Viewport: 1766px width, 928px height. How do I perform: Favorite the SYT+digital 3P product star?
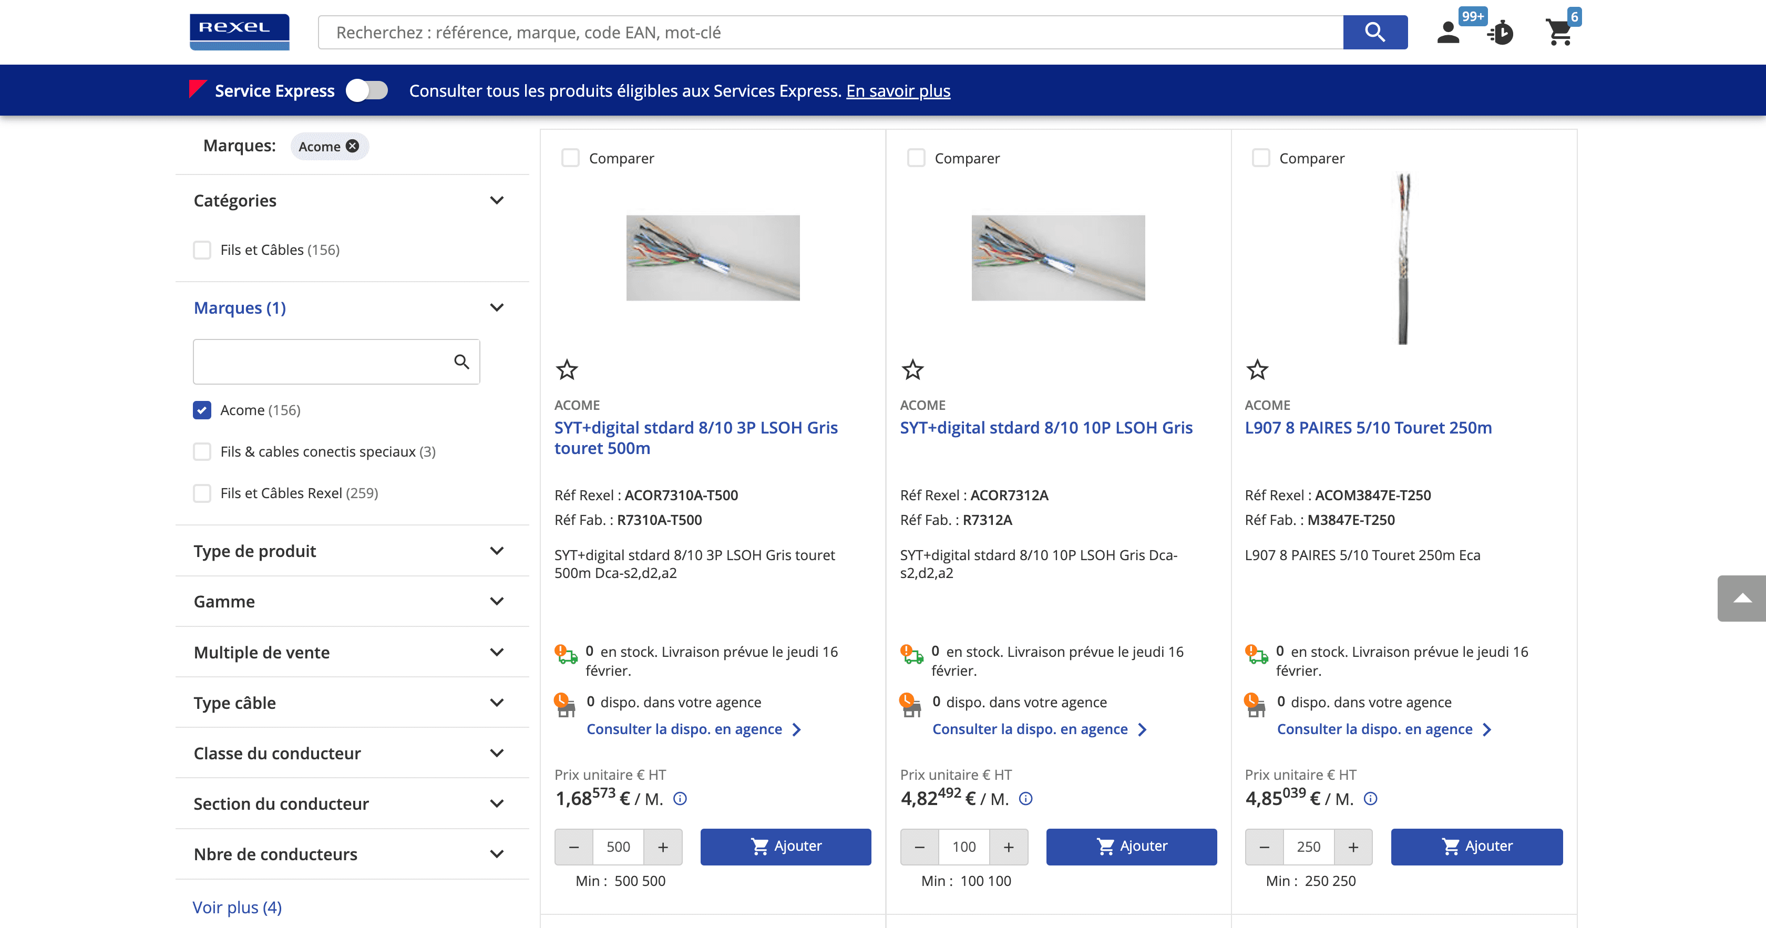coord(567,370)
